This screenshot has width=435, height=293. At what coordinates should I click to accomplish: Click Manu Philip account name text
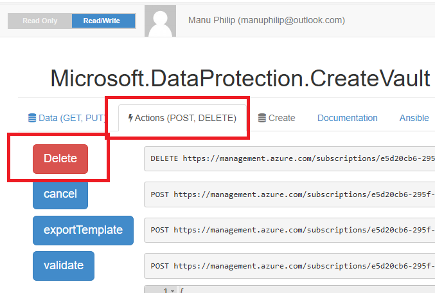[x=266, y=21]
